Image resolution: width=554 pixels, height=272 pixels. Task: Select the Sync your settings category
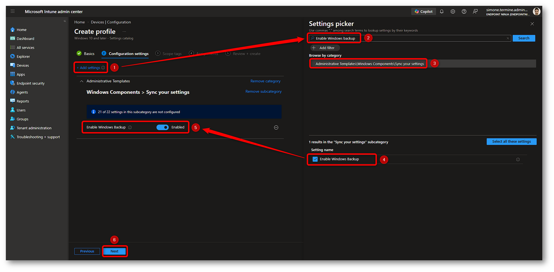[423, 64]
